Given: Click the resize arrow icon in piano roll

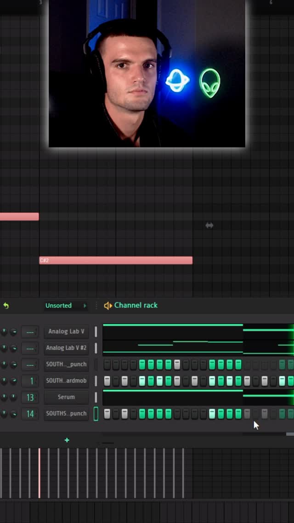Looking at the screenshot, I should pos(209,225).
